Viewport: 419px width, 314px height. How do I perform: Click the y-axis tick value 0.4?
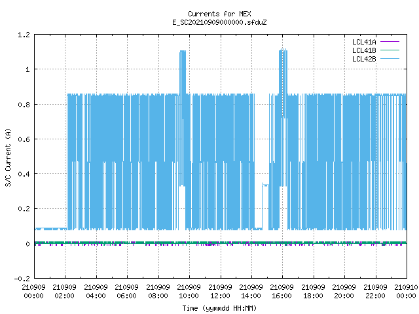tap(24, 174)
